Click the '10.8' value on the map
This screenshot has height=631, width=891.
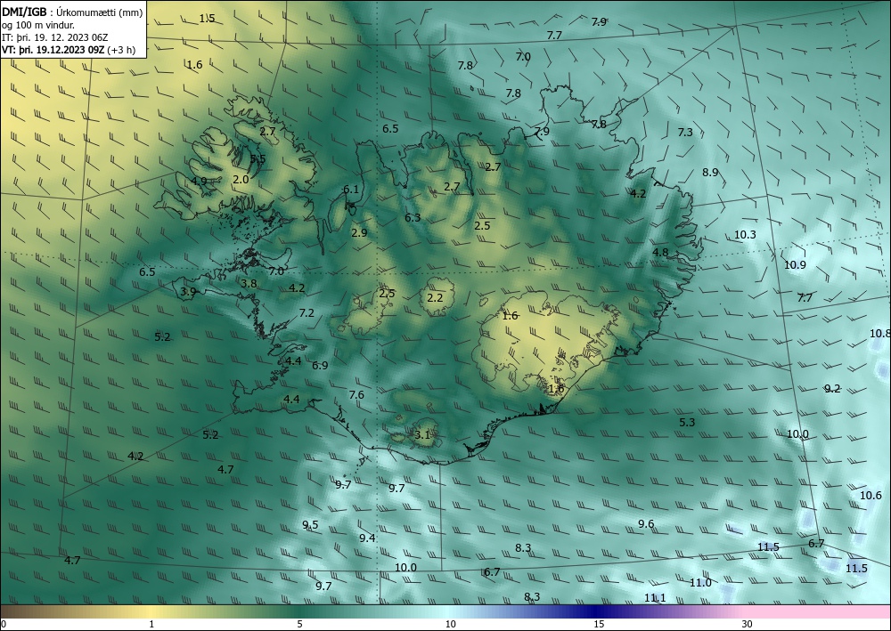[x=879, y=333]
